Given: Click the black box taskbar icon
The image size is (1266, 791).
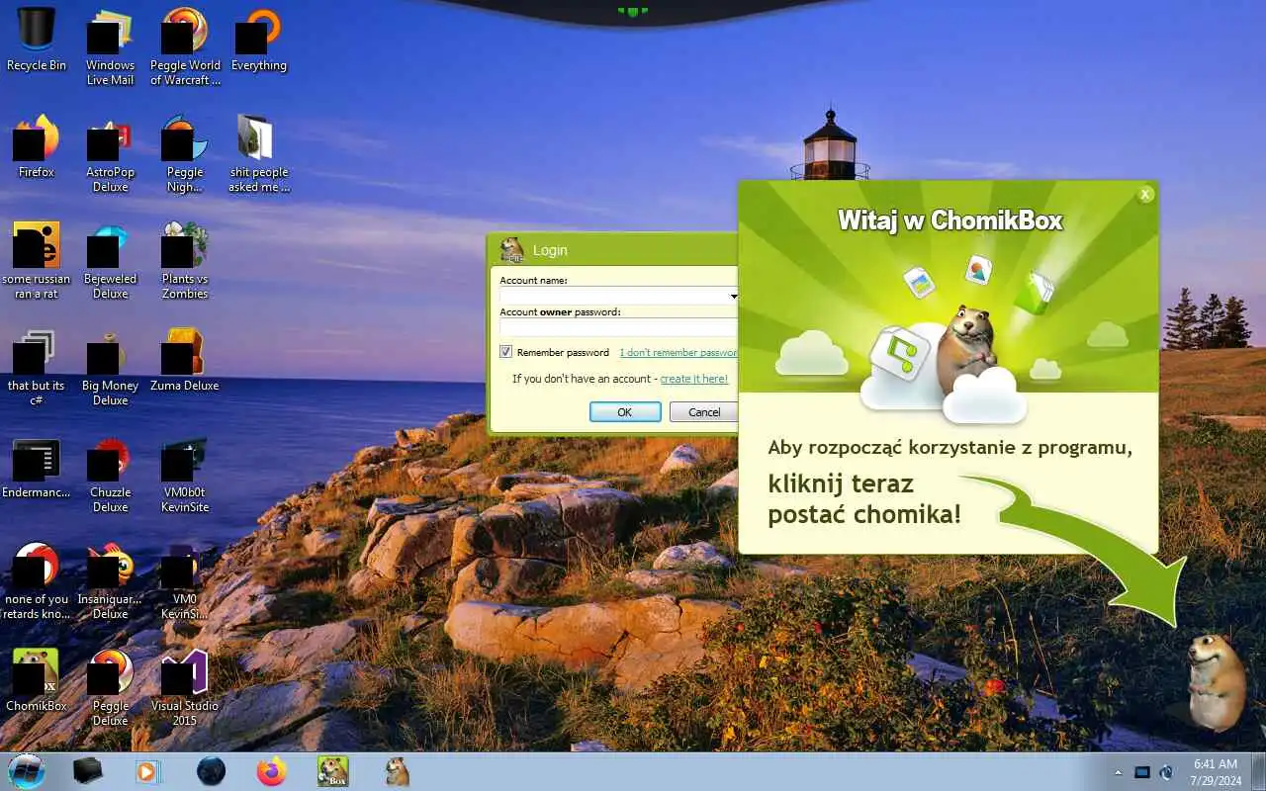Looking at the screenshot, I should point(88,771).
